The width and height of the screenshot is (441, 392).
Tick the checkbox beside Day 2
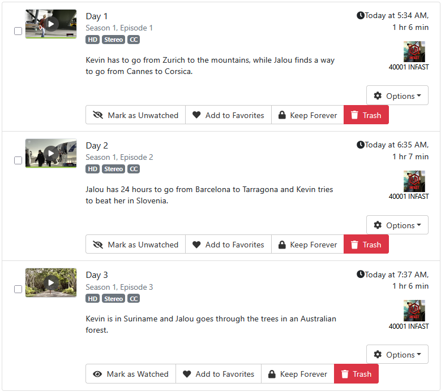click(18, 160)
